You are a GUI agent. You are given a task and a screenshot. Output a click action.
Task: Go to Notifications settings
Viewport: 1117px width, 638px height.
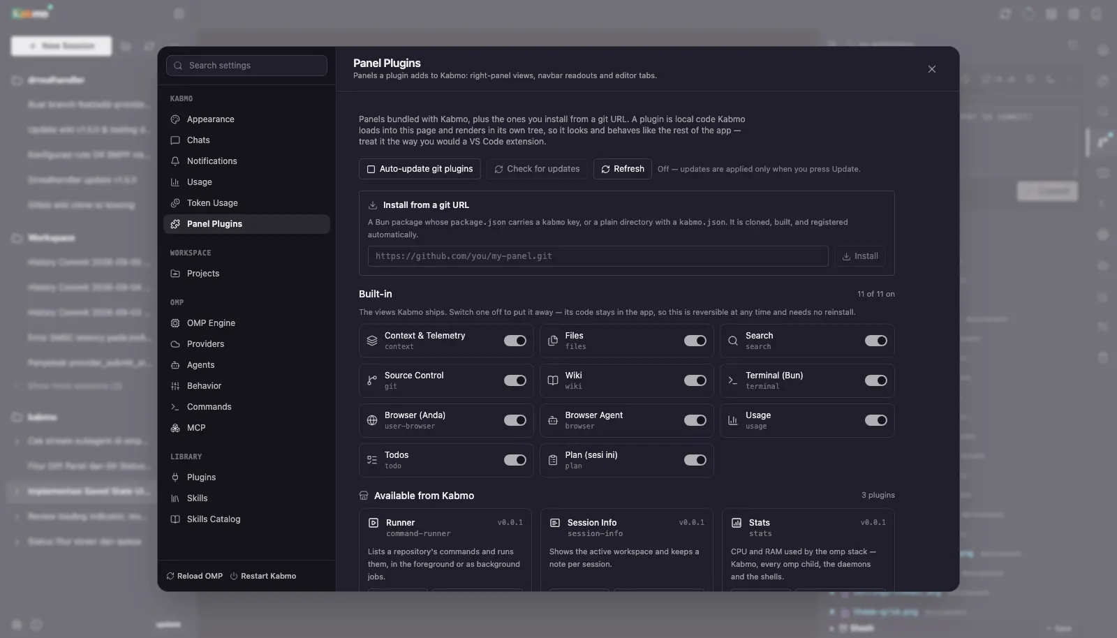[x=246, y=161]
